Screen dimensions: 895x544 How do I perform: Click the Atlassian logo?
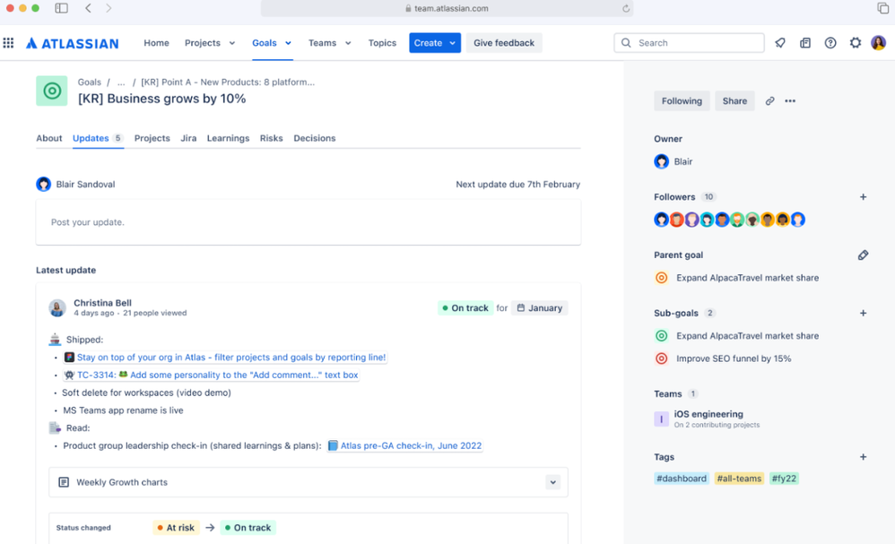point(72,42)
